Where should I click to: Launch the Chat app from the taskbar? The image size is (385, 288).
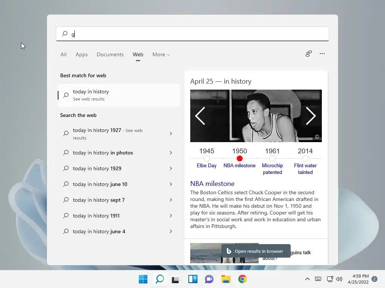click(x=209, y=279)
